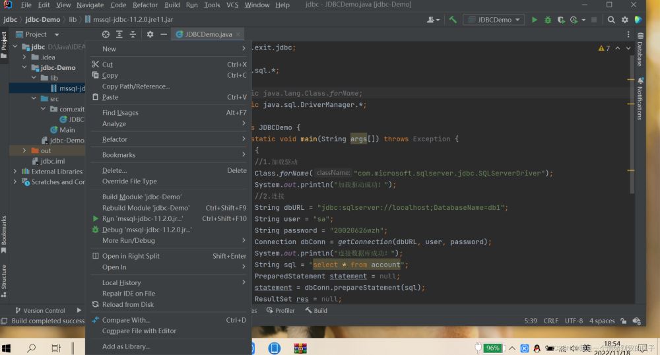Click UTF-8 encoding in status bar
660x355 pixels.
coord(573,321)
